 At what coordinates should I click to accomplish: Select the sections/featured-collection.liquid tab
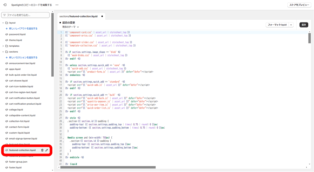pos(78,16)
